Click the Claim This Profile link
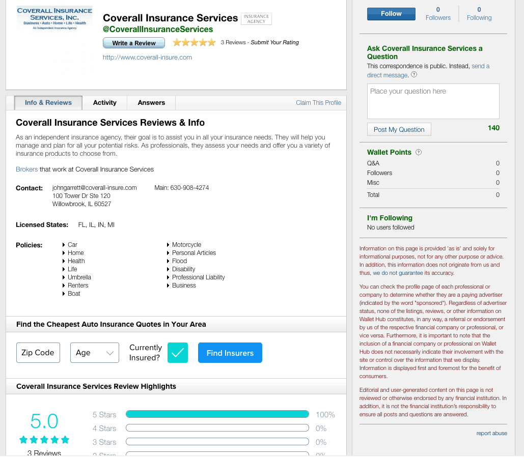Screen dimensions: 524x457 tap(318, 103)
